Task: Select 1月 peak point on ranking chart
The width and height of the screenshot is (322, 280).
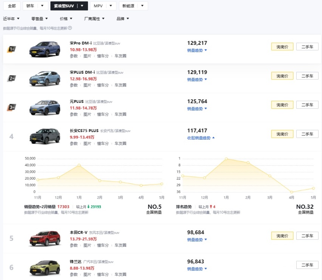Action: coord(226,158)
